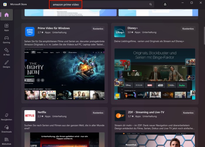Open the Disney+ app title
This screenshot has width=205, height=147.
pos(133,28)
